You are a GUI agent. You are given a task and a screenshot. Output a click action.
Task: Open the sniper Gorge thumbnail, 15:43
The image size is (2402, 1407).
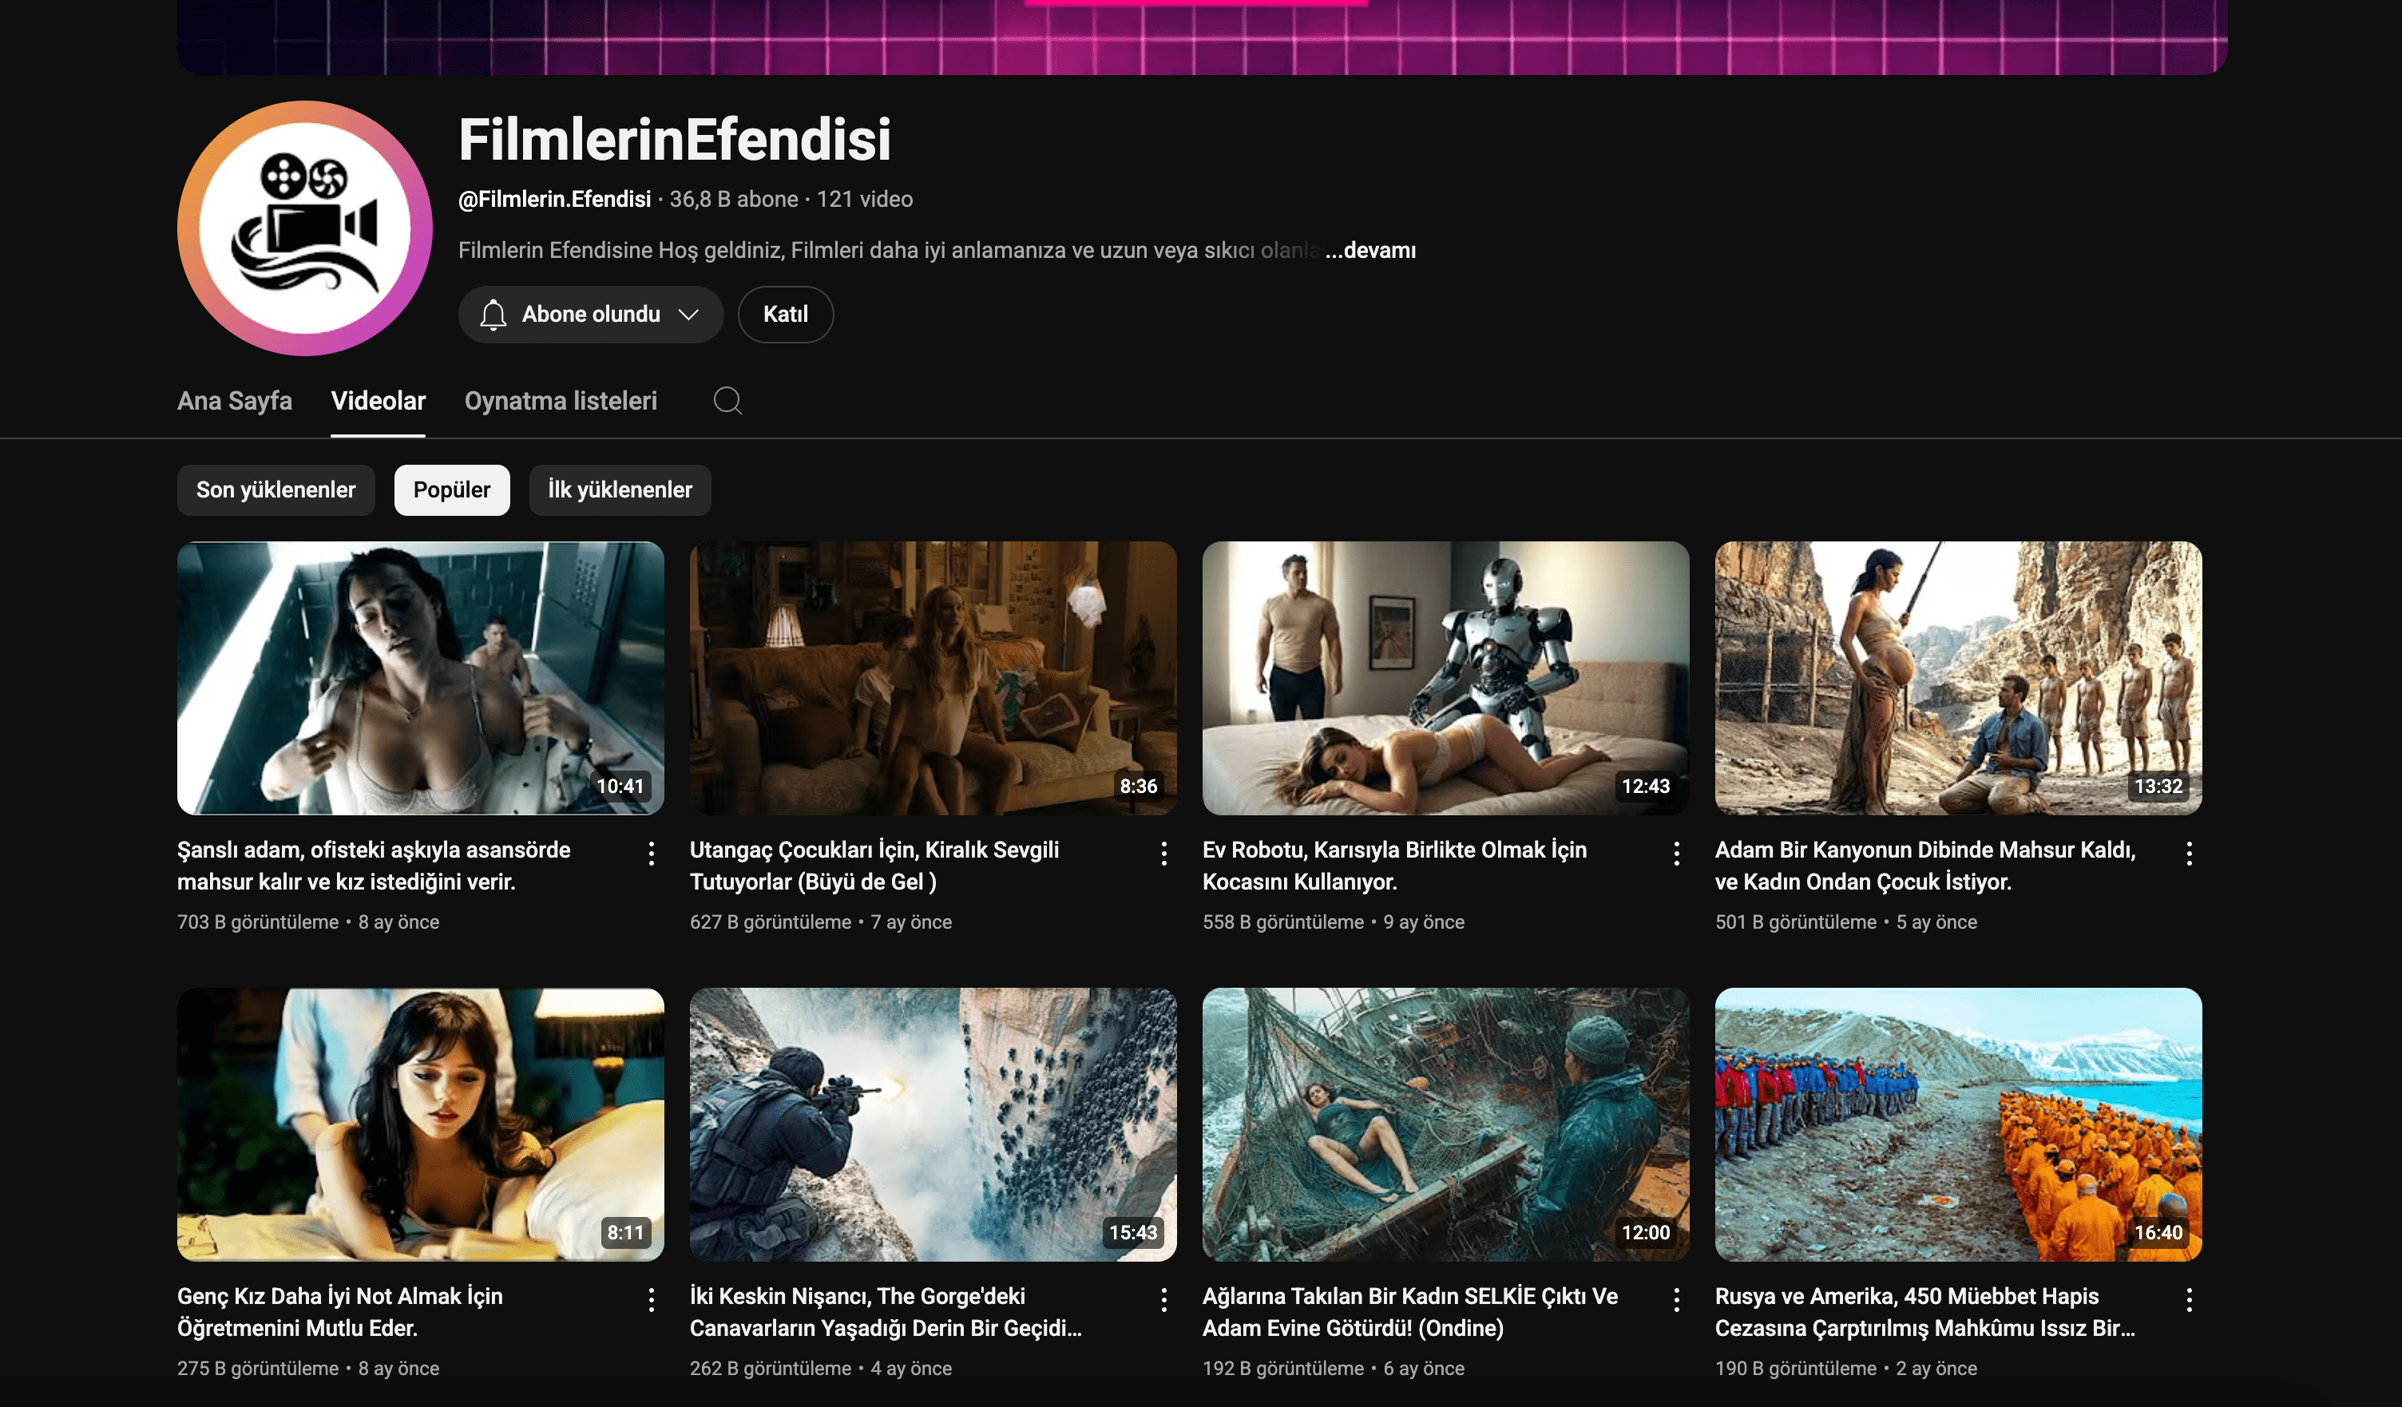pyautogui.click(x=933, y=1125)
